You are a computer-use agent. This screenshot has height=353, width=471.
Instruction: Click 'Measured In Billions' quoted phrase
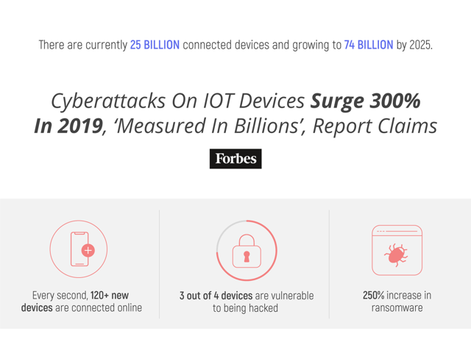(209, 126)
